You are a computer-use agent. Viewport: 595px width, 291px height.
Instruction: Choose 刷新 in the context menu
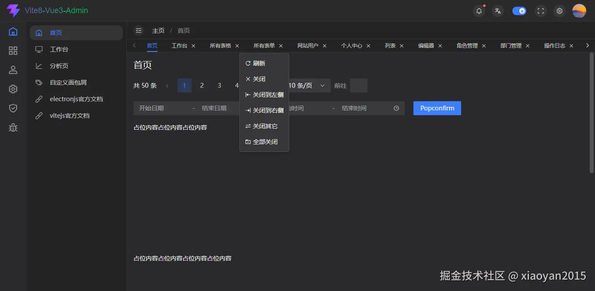[264, 63]
